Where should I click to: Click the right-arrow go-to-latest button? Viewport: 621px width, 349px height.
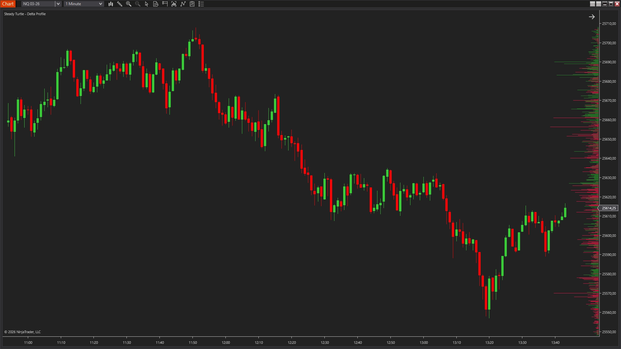(592, 16)
